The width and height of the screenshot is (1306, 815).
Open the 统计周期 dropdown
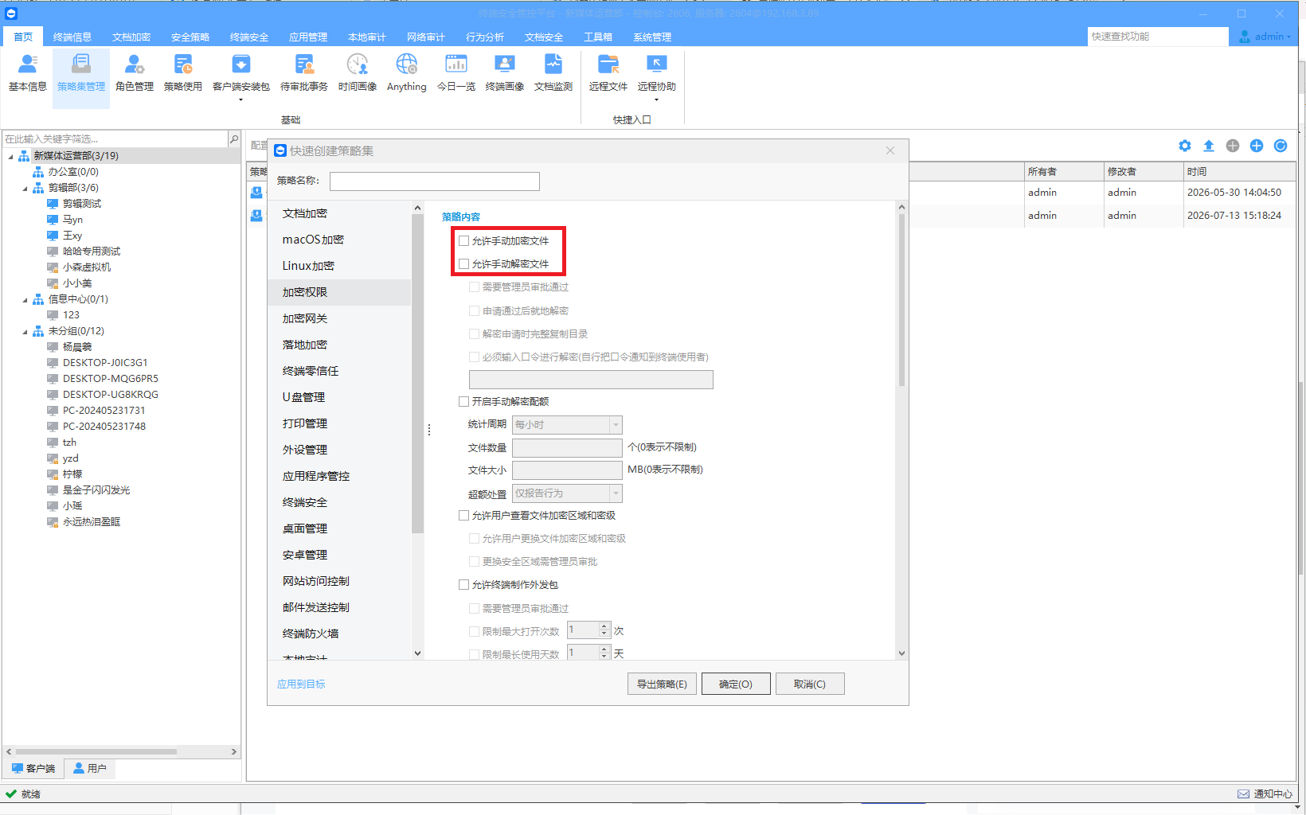coord(567,424)
